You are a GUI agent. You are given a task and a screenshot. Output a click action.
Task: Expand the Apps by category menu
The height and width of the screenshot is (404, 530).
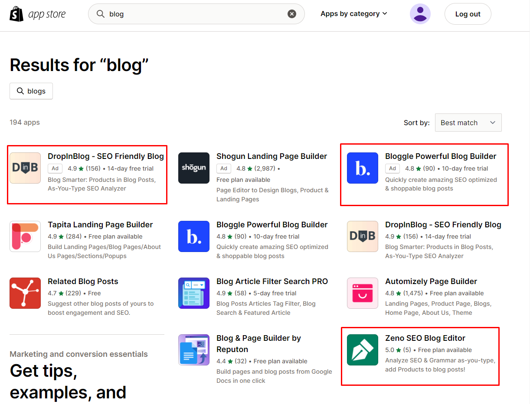tap(353, 14)
